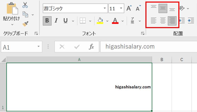Decrease font size with small A

tap(138, 9)
